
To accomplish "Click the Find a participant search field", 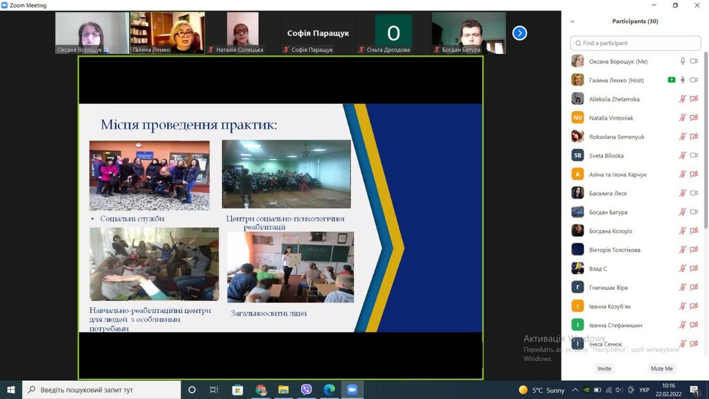I will point(636,43).
